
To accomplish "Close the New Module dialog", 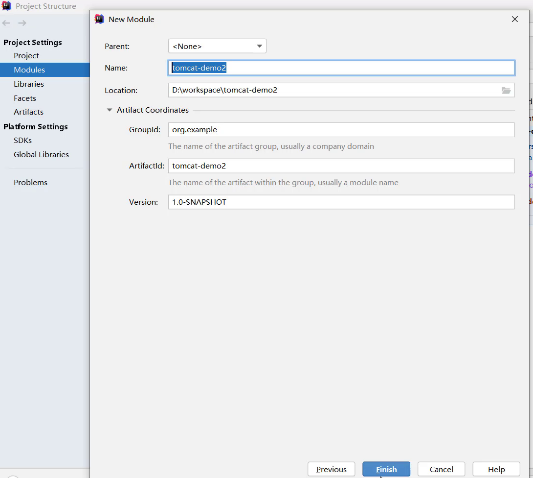I will coord(514,19).
